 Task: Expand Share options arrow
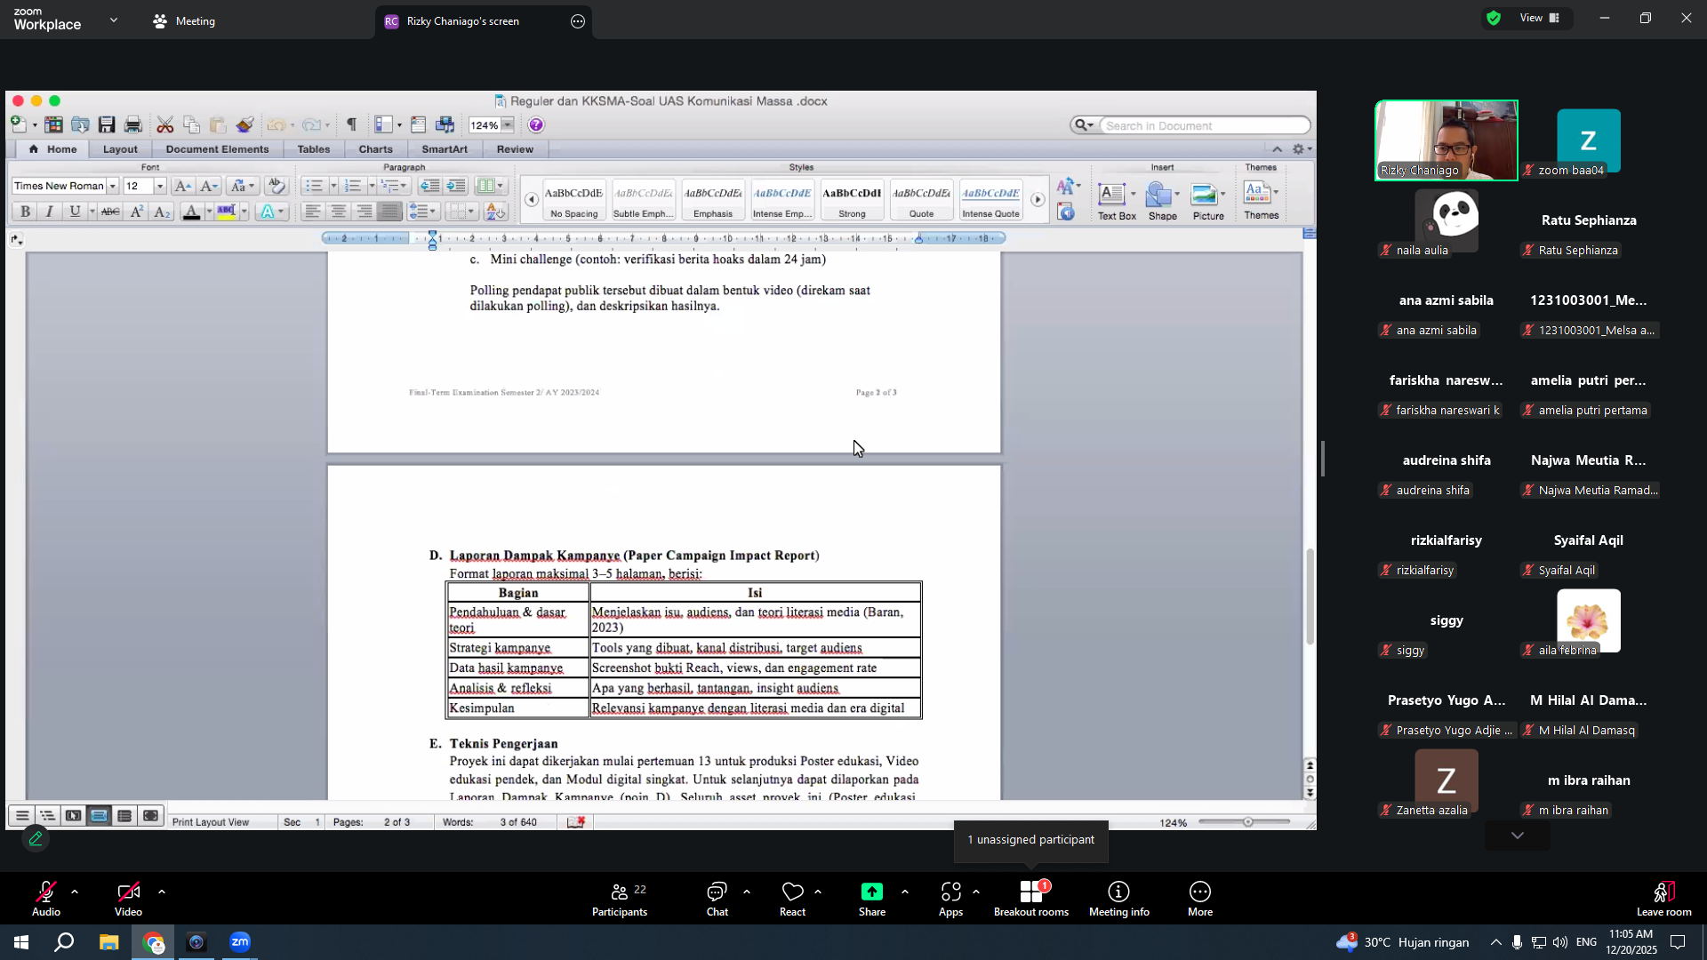pyautogui.click(x=905, y=892)
